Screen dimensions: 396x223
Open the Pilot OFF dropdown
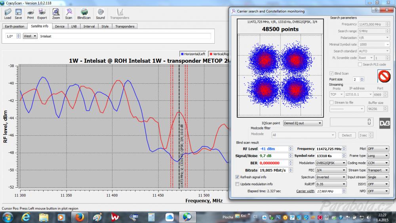tap(378, 149)
